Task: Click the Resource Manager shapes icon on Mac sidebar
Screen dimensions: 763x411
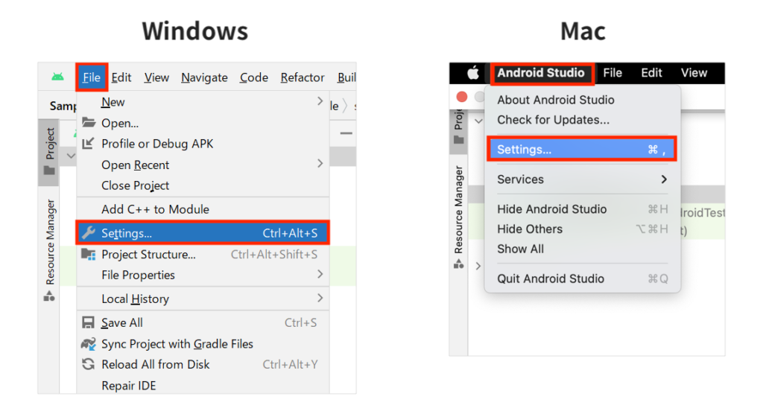Action: tap(458, 264)
